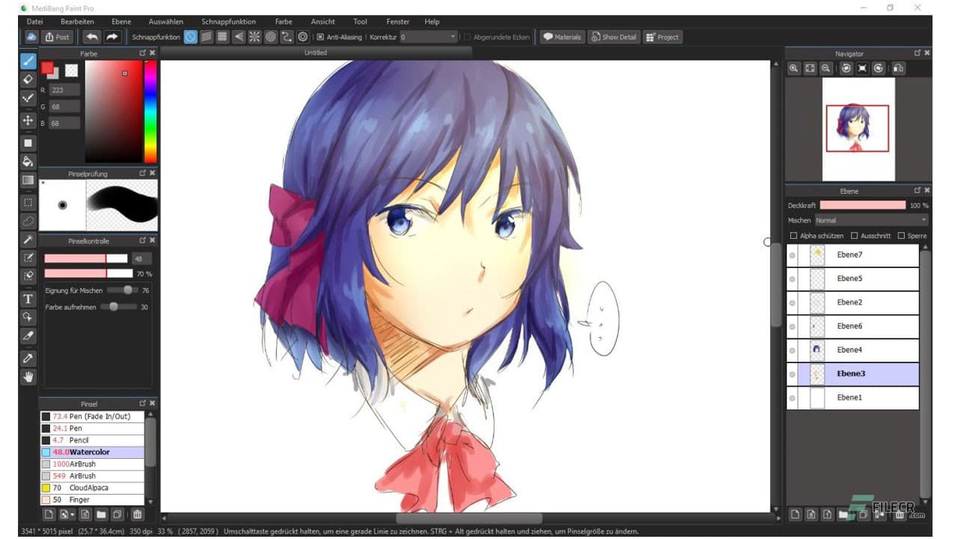Select the Text tool
958x539 pixels.
point(28,299)
